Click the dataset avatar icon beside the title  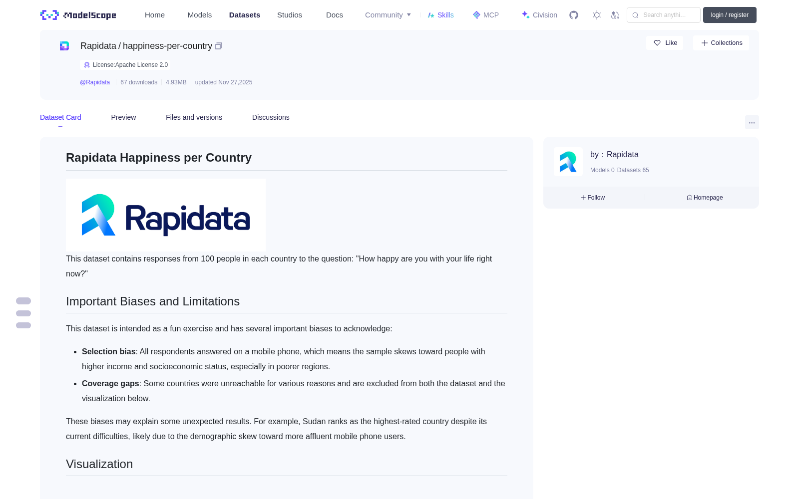[64, 46]
